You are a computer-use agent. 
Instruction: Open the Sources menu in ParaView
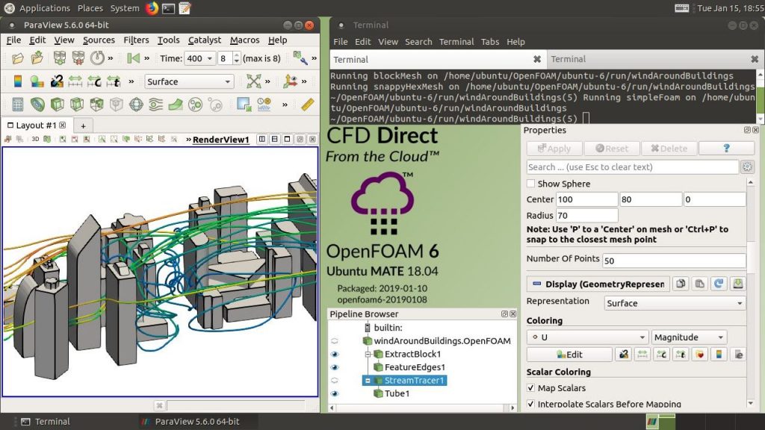(99, 40)
